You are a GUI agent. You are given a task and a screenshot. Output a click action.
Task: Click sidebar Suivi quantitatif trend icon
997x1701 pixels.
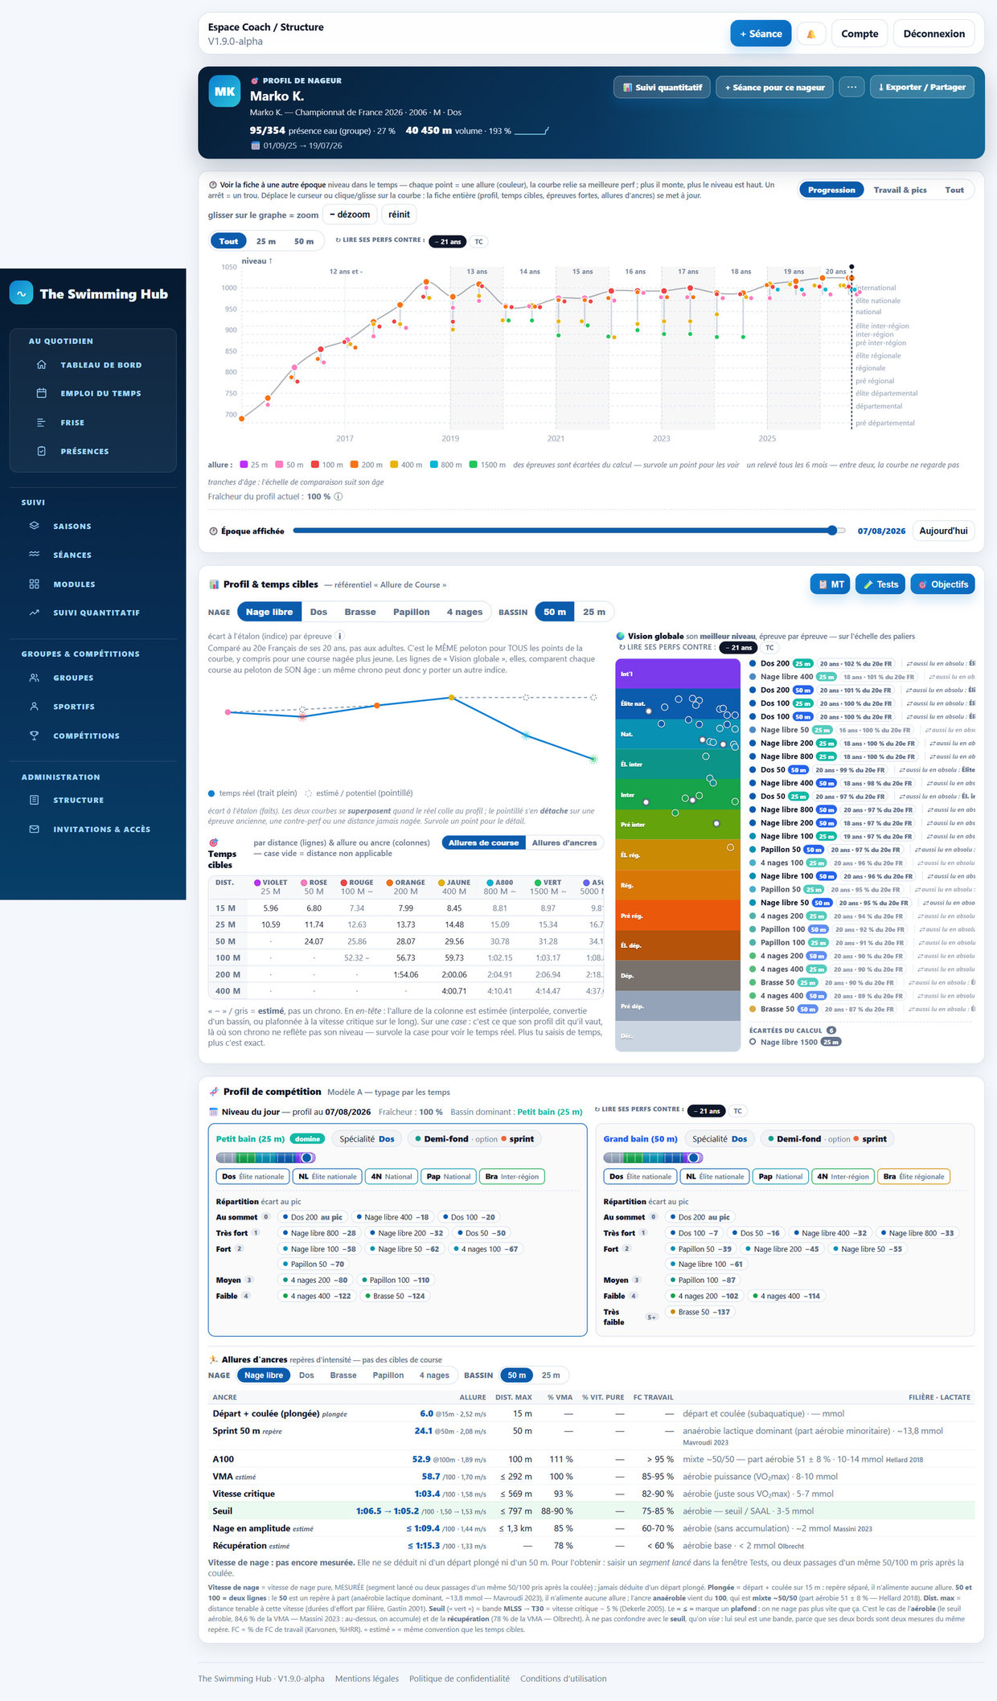pyautogui.click(x=34, y=613)
